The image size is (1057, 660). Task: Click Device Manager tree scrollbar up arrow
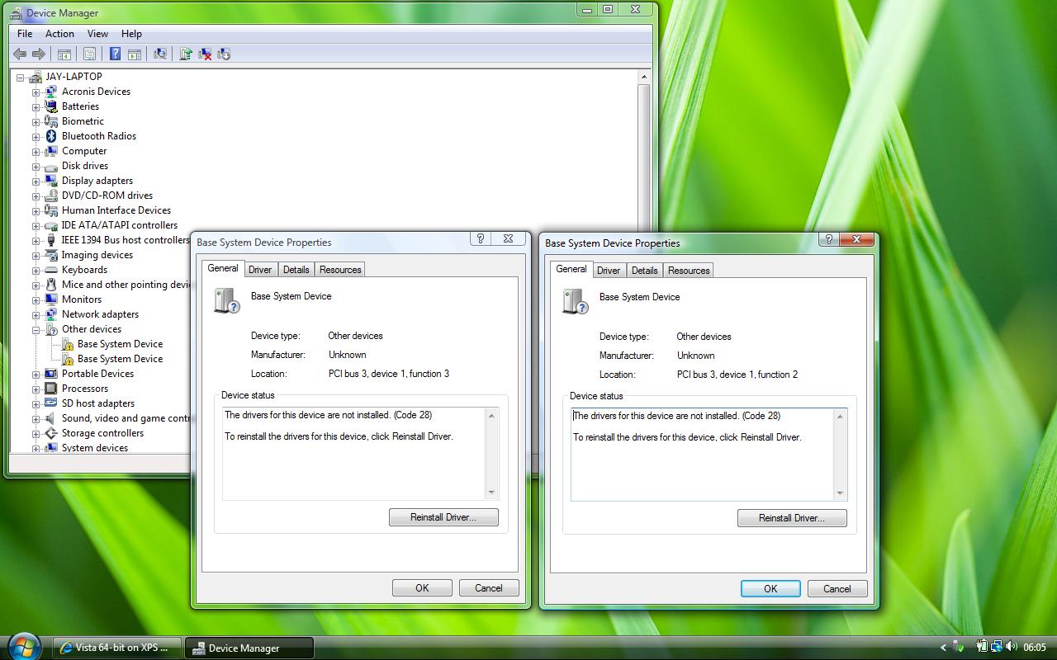[x=644, y=77]
